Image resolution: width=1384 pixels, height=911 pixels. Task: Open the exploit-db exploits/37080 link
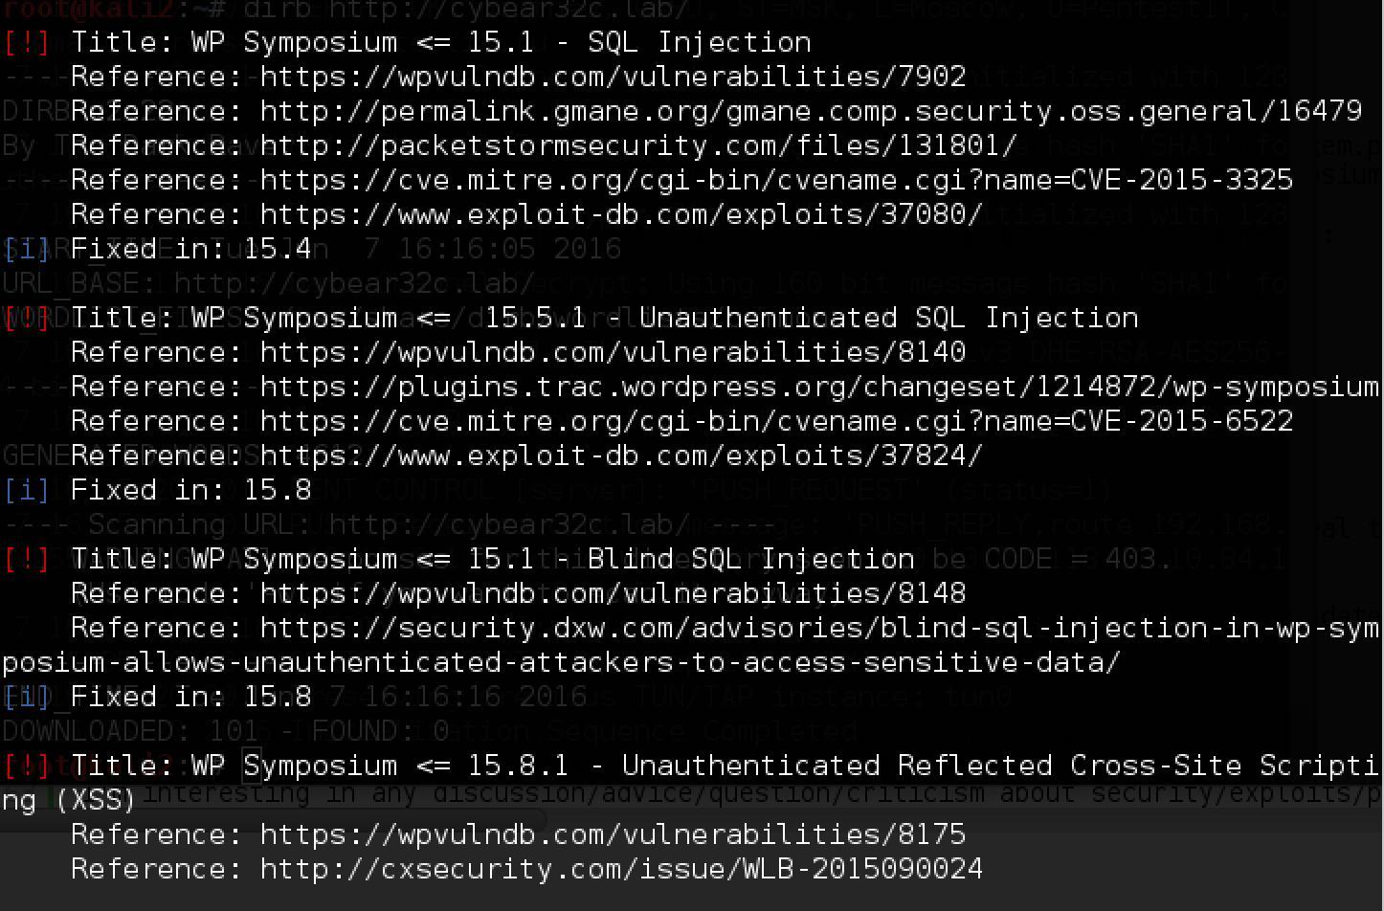pyautogui.click(x=621, y=214)
